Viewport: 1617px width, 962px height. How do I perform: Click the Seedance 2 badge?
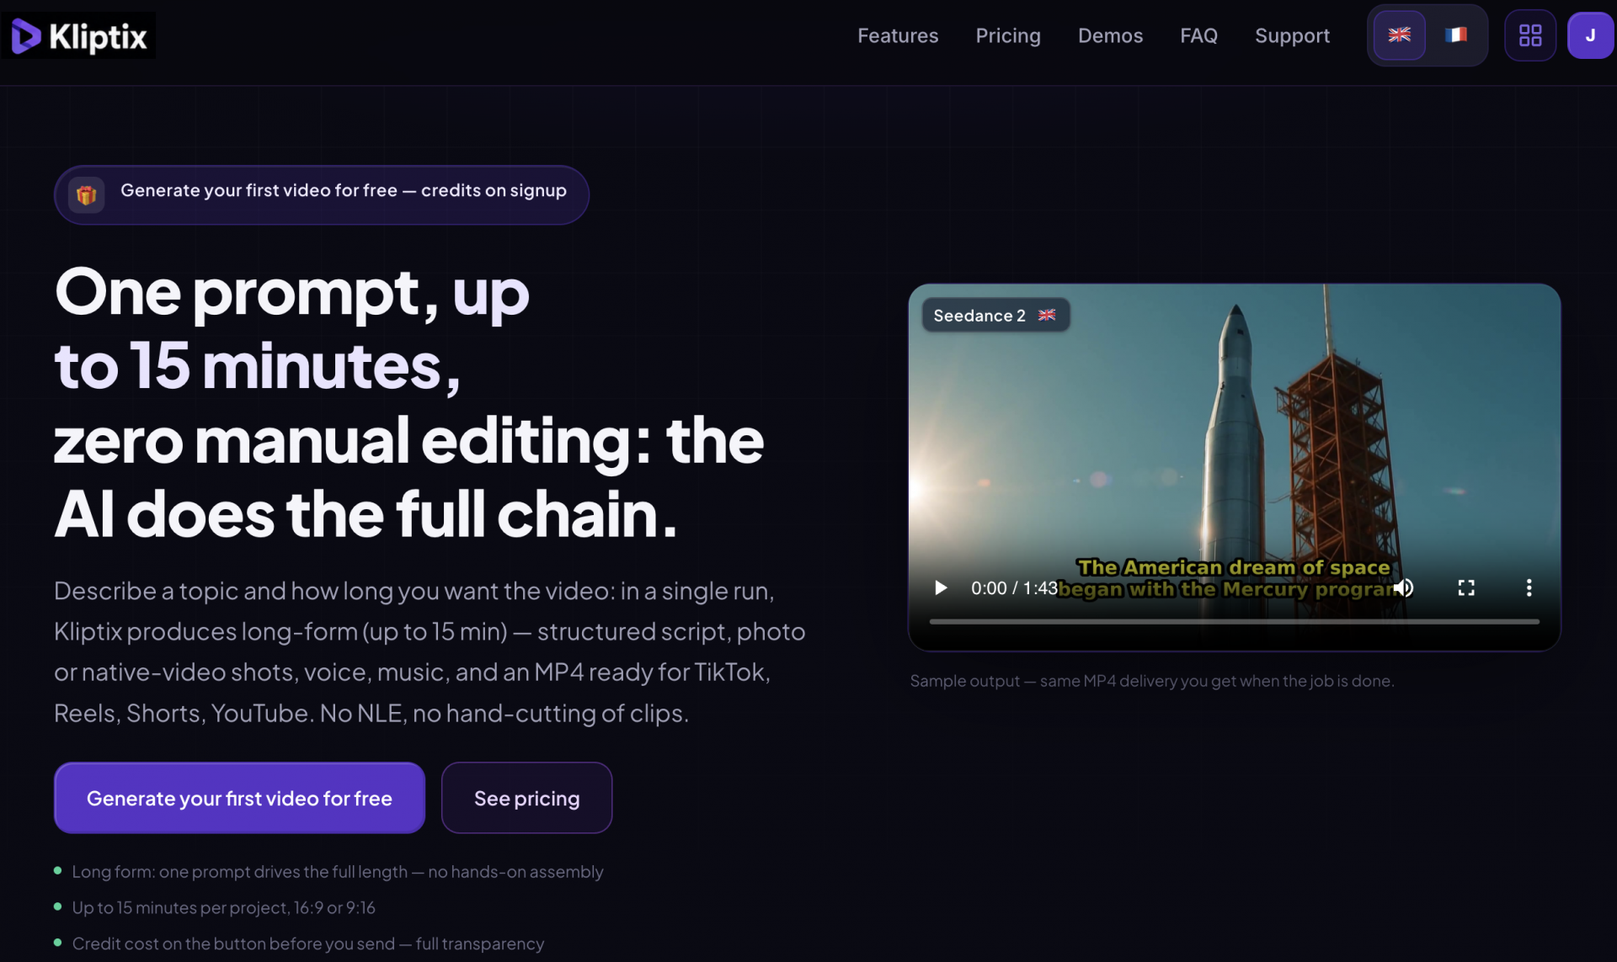(x=995, y=316)
